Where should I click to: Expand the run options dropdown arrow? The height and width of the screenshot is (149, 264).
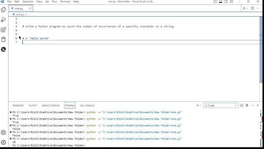click(247, 8)
